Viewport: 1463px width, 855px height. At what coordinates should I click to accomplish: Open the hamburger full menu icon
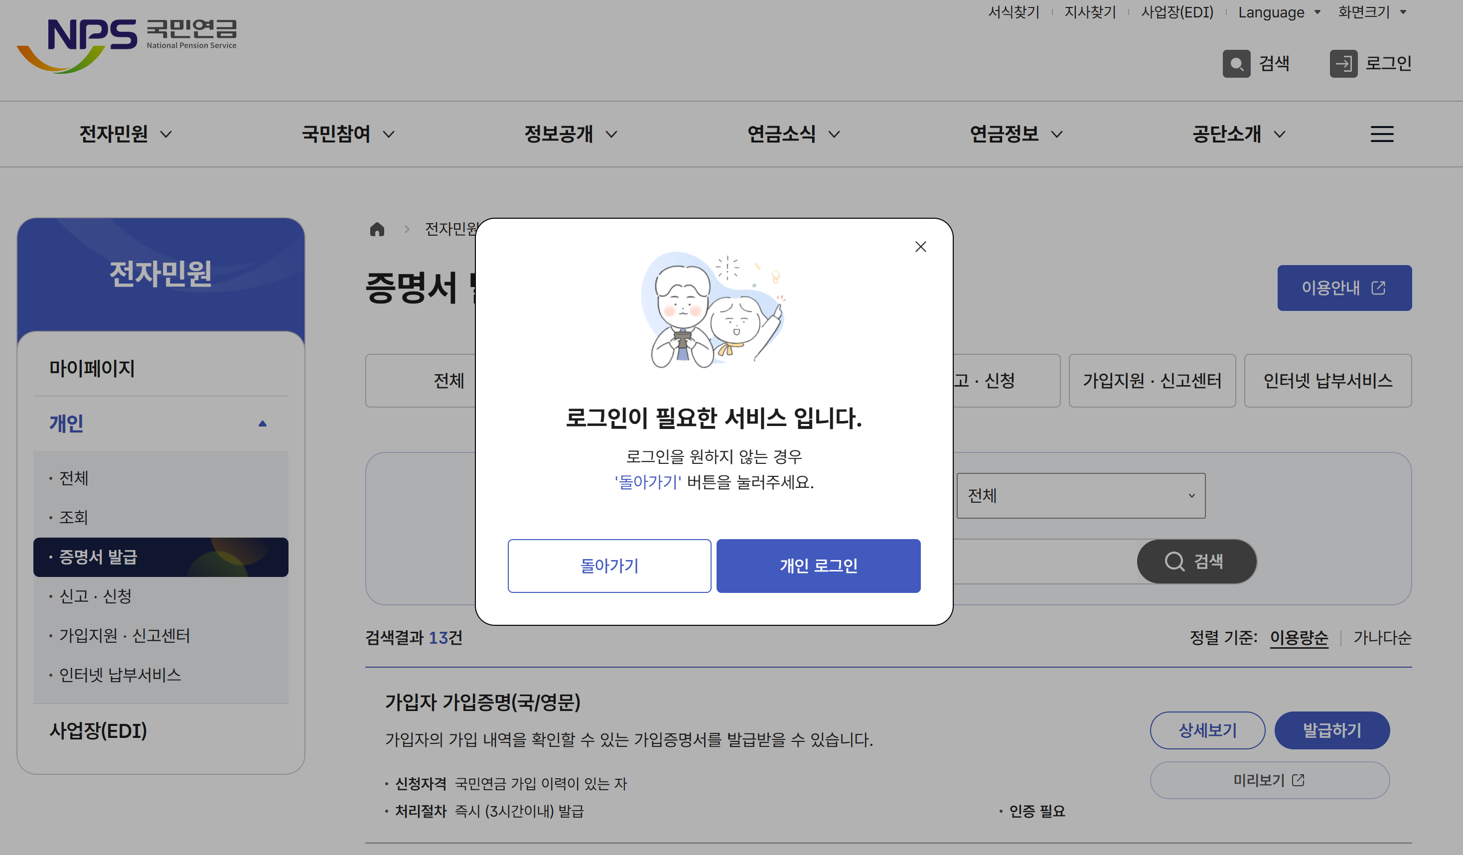(1382, 134)
